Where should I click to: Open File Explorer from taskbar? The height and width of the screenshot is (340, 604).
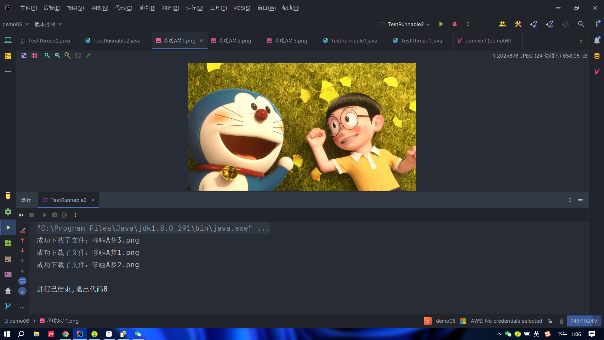point(37,334)
